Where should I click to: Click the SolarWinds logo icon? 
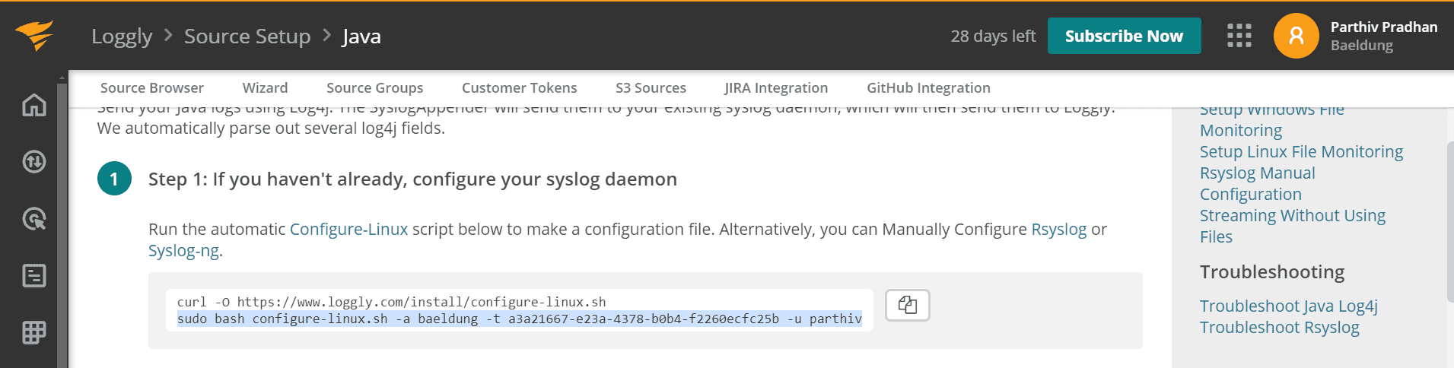(34, 35)
